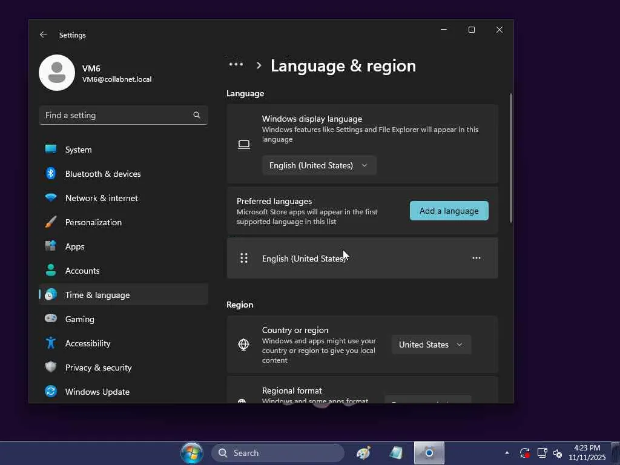Screen dimensions: 620x465
Task: Open the Paint app from the taskbar
Action: click(363, 453)
